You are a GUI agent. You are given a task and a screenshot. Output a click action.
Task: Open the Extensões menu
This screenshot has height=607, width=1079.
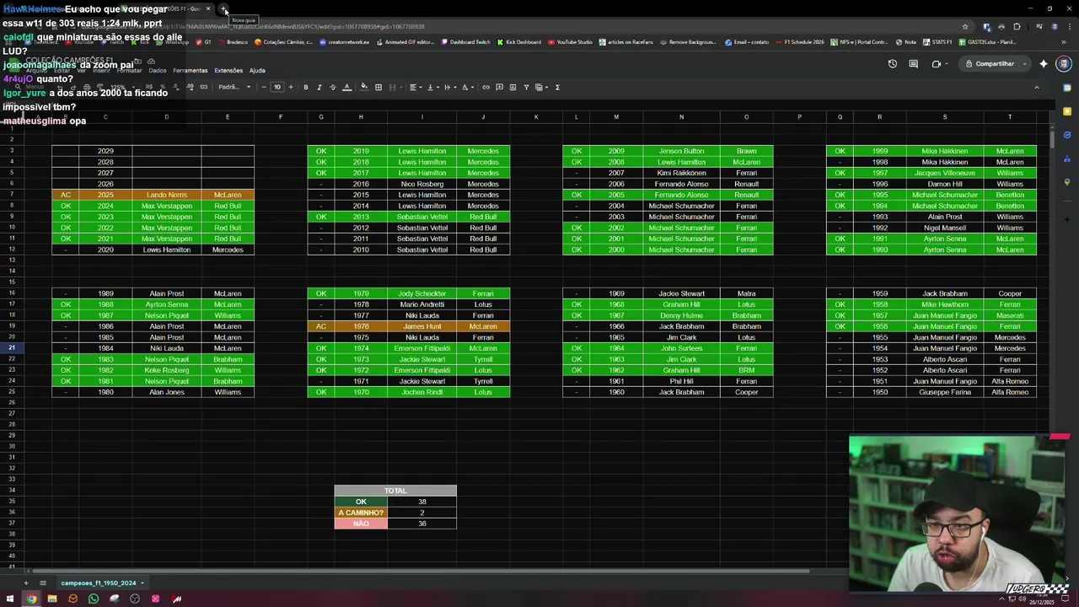pos(228,71)
